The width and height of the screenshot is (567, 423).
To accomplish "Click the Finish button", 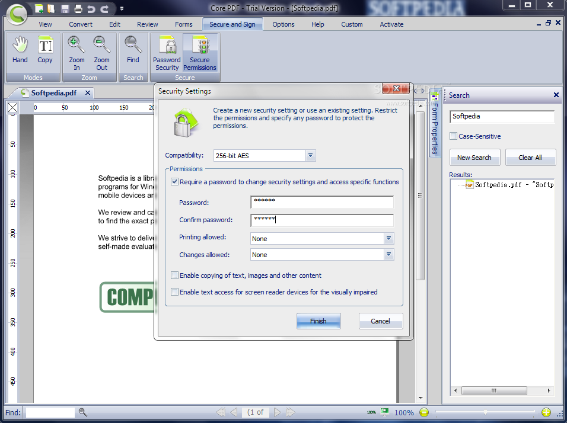I will [x=318, y=321].
